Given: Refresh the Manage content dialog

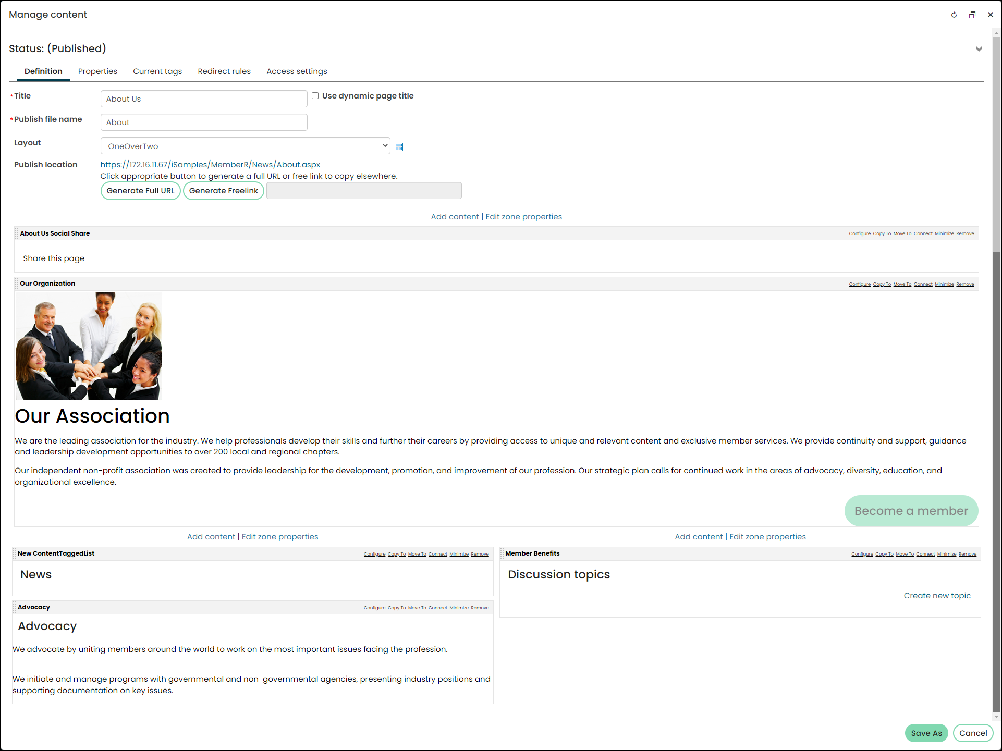Looking at the screenshot, I should coord(954,15).
